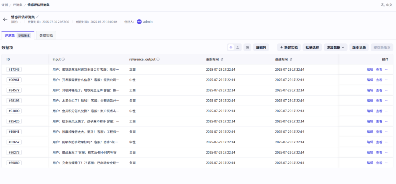Click the 编辑列 button
The width and height of the screenshot is (396, 184).
point(261,47)
